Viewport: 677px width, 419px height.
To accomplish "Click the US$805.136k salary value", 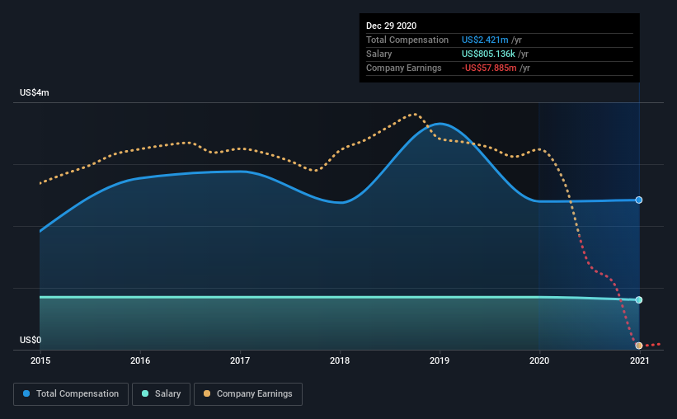I will pyautogui.click(x=488, y=54).
